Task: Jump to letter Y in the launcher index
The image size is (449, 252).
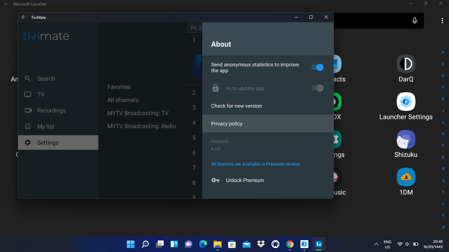Action: (x=443, y=216)
